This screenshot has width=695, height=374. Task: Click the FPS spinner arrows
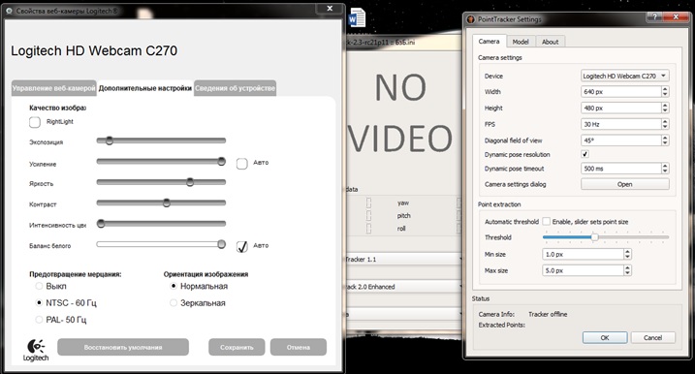click(x=665, y=124)
